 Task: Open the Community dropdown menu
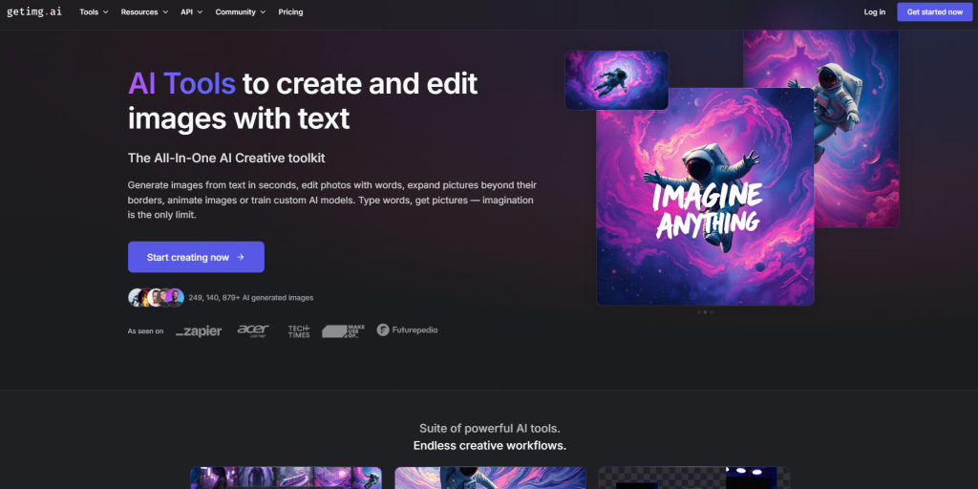coord(240,12)
